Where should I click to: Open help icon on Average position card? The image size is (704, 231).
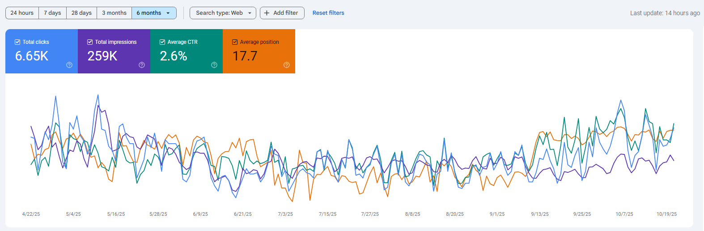[x=287, y=65]
